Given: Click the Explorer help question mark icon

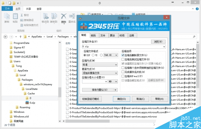Looking at the screenshot, I should [x=197, y=9].
